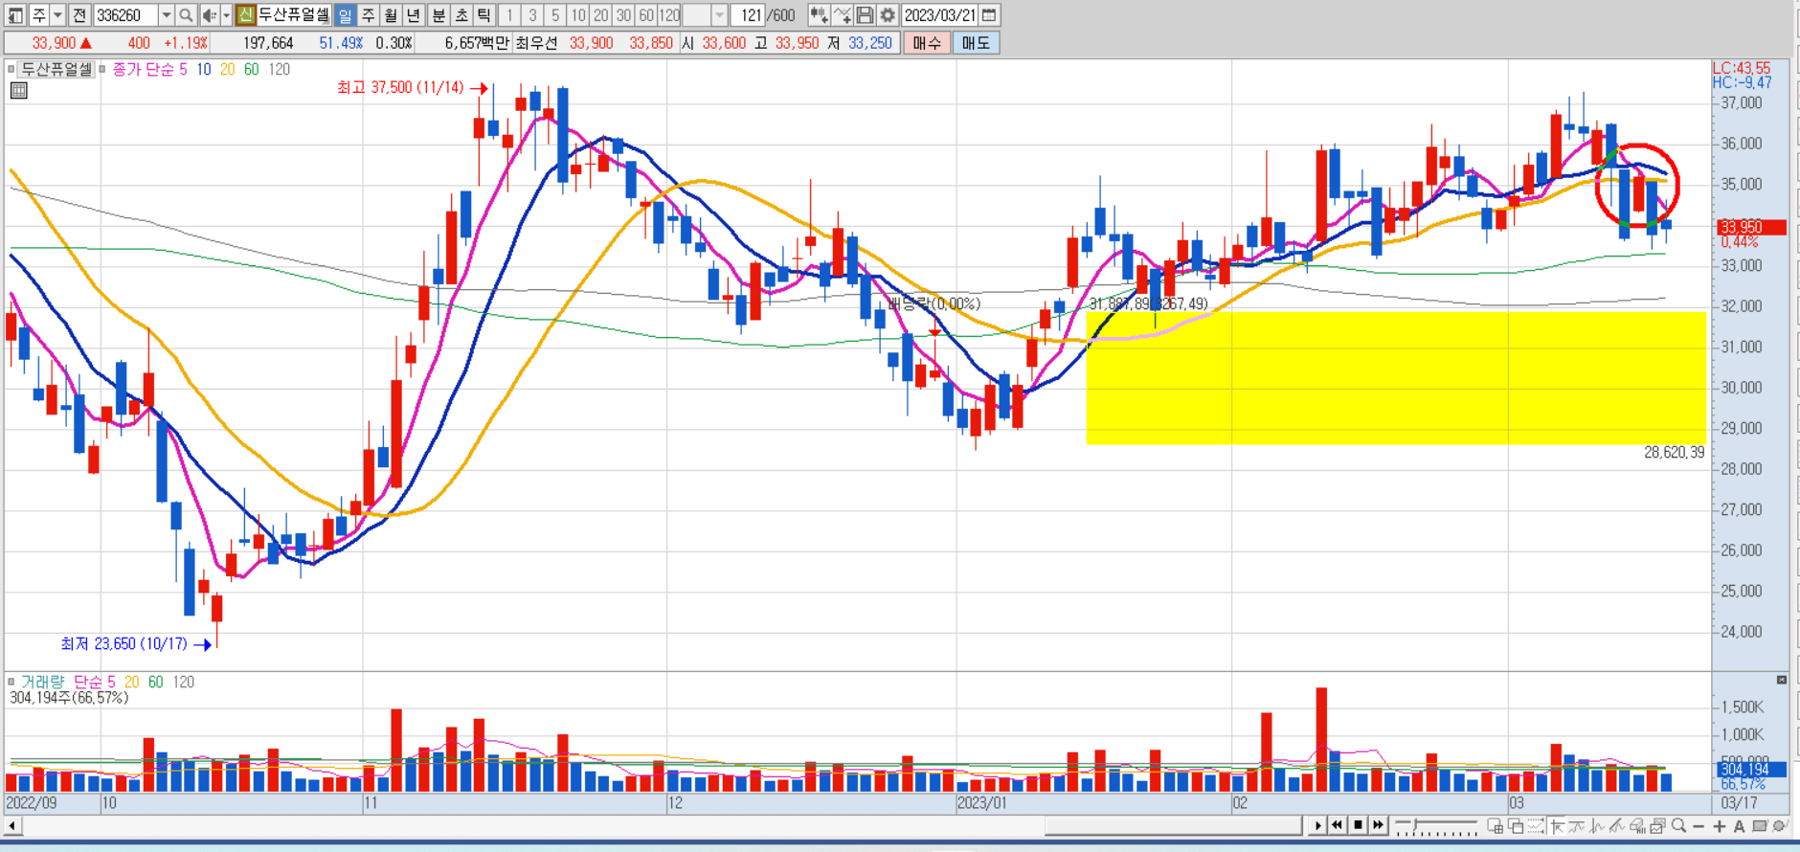Click the fast-forward playback button
Screen dimensions: 1800x852
coord(1379,825)
